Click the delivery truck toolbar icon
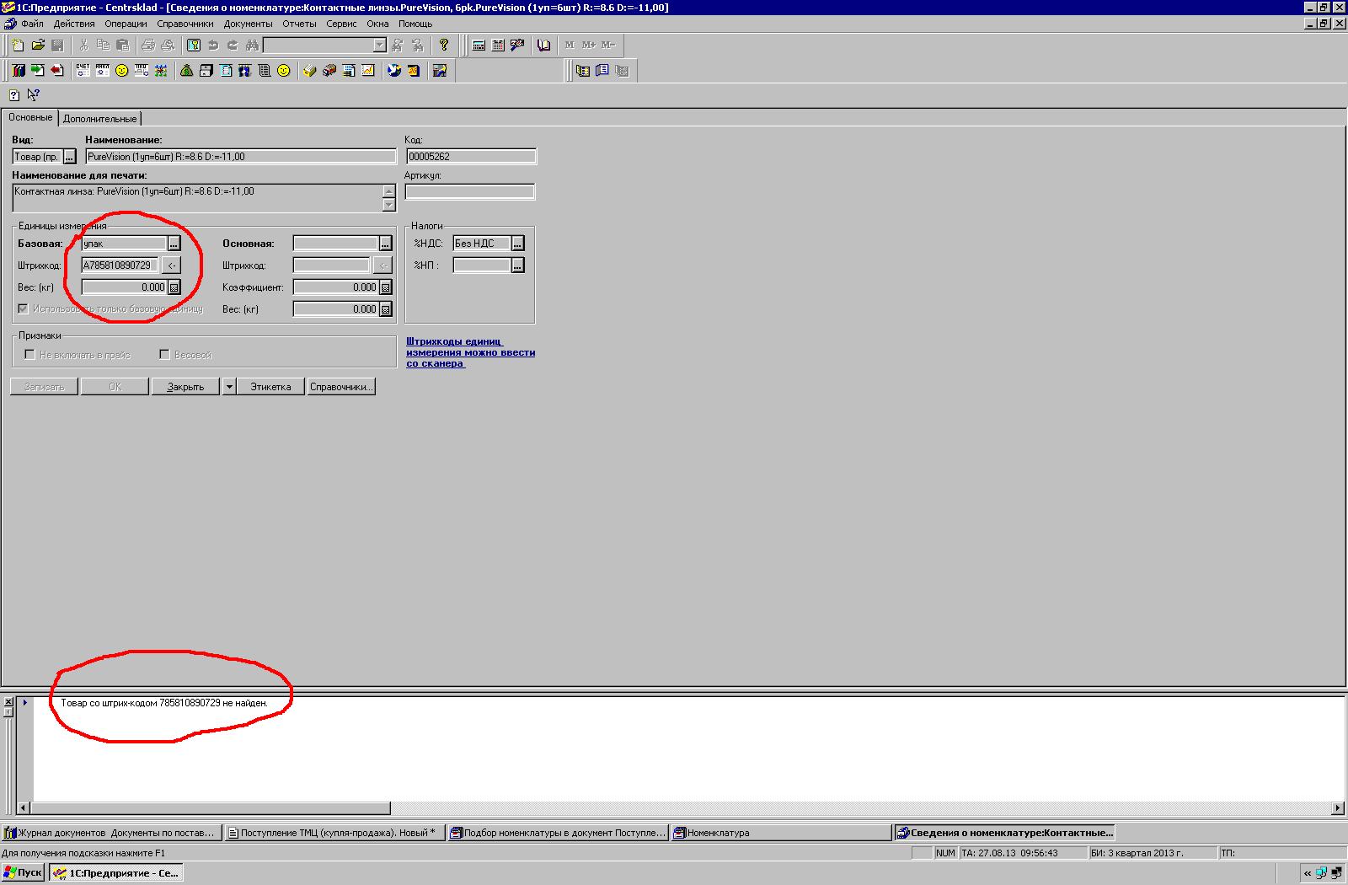Viewport: 1348px width, 885px height. [329, 71]
